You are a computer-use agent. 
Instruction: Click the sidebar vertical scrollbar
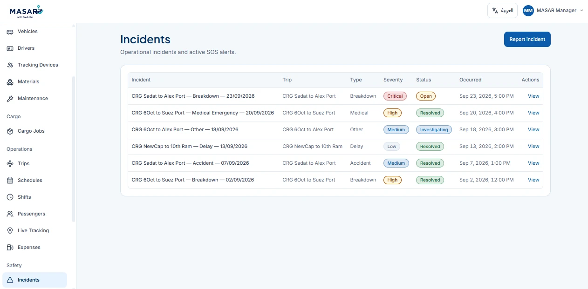click(x=74, y=149)
